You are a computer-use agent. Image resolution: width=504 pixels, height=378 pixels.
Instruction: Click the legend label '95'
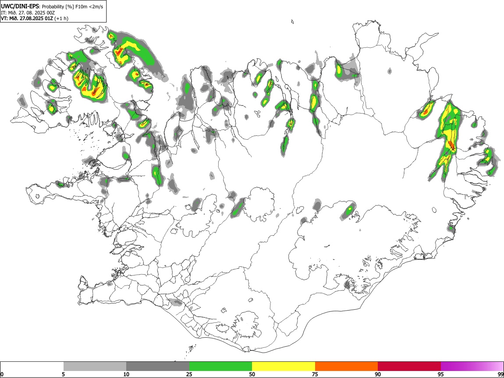pyautogui.click(x=441, y=374)
